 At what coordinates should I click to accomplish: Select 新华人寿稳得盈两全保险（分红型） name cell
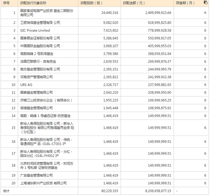tap(48, 128)
